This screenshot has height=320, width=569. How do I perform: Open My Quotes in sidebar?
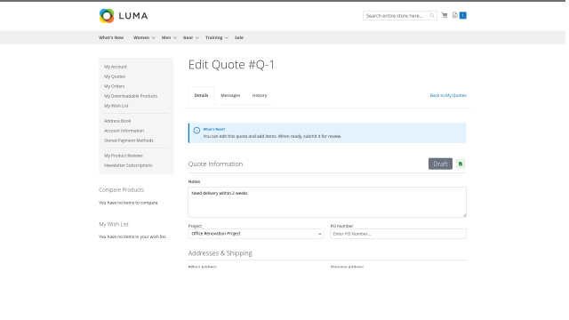(115, 76)
